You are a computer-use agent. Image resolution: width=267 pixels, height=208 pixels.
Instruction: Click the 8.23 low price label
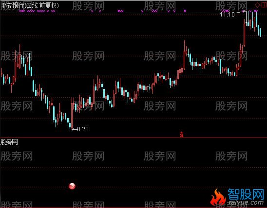(83, 129)
